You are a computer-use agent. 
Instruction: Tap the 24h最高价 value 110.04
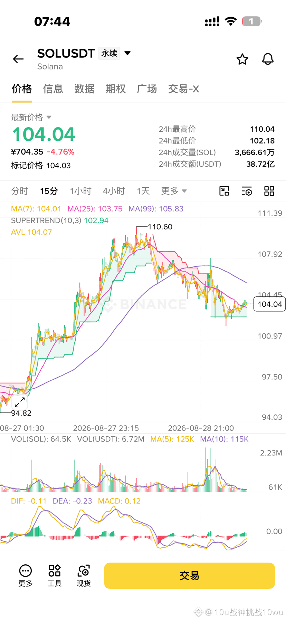click(x=262, y=129)
